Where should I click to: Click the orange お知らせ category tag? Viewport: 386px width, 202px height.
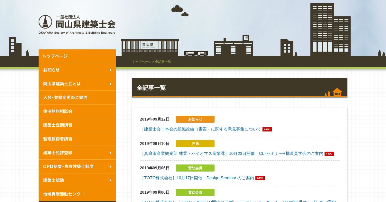pyautogui.click(x=195, y=119)
